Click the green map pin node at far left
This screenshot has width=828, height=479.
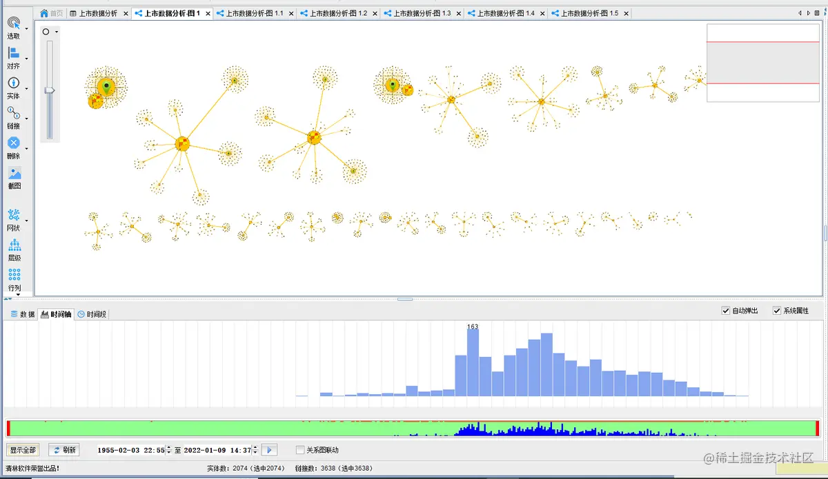click(x=106, y=86)
